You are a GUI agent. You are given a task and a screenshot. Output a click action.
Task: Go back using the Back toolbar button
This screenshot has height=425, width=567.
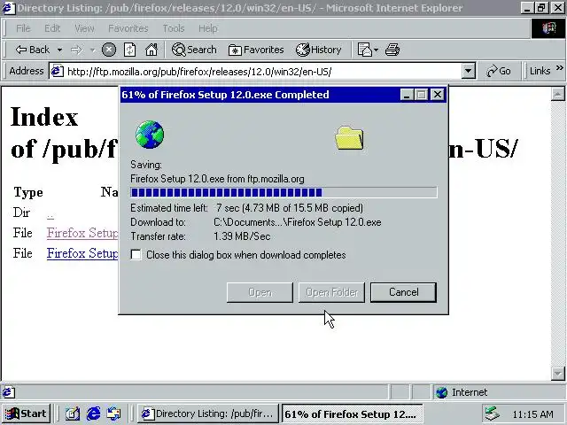(x=32, y=50)
